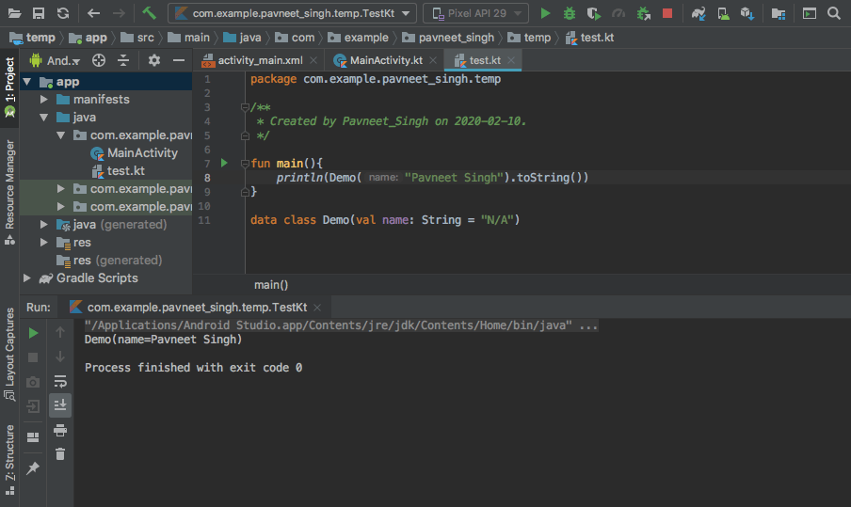The width and height of the screenshot is (851, 507).
Task: Open Search Everywhere magnifier icon
Action: [x=834, y=13]
